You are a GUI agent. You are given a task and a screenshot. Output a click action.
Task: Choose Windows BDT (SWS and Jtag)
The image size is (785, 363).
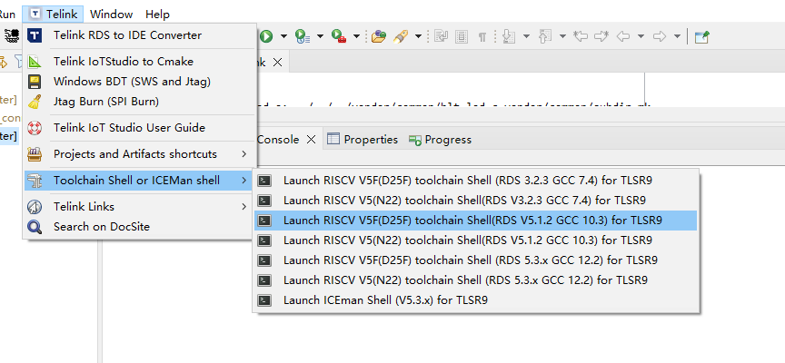140,82
